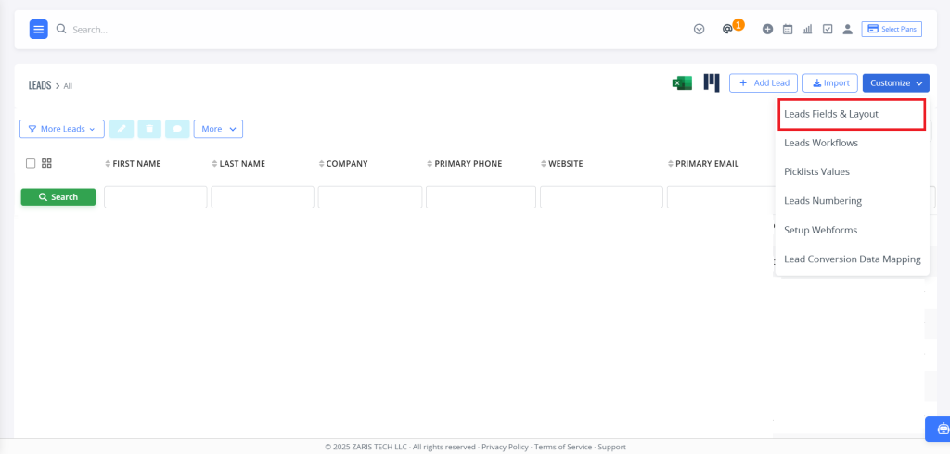The image size is (950, 454).
Task: Click the LEADS breadcrumb title
Action: point(40,85)
